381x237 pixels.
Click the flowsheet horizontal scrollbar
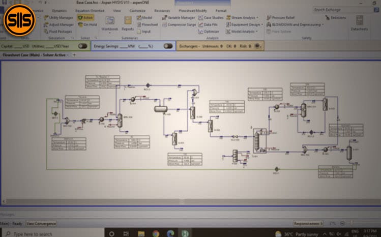pyautogui.click(x=191, y=201)
